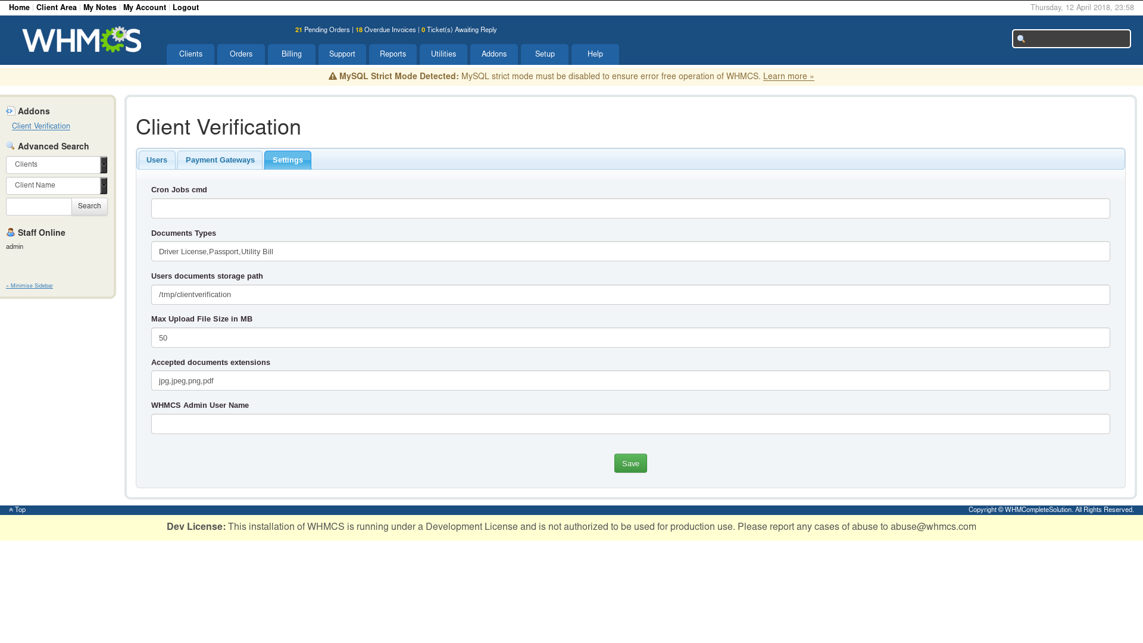Open the Billing menu
Screen dimensions: 1143x643
tap(291, 54)
